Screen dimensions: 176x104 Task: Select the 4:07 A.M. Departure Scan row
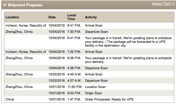[x=89, y=80]
